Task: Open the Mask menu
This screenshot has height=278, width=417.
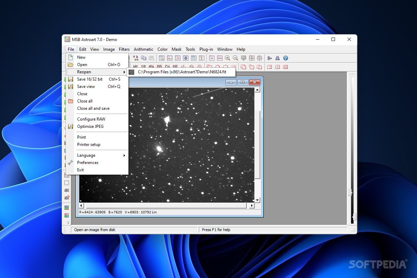Action: pos(177,49)
